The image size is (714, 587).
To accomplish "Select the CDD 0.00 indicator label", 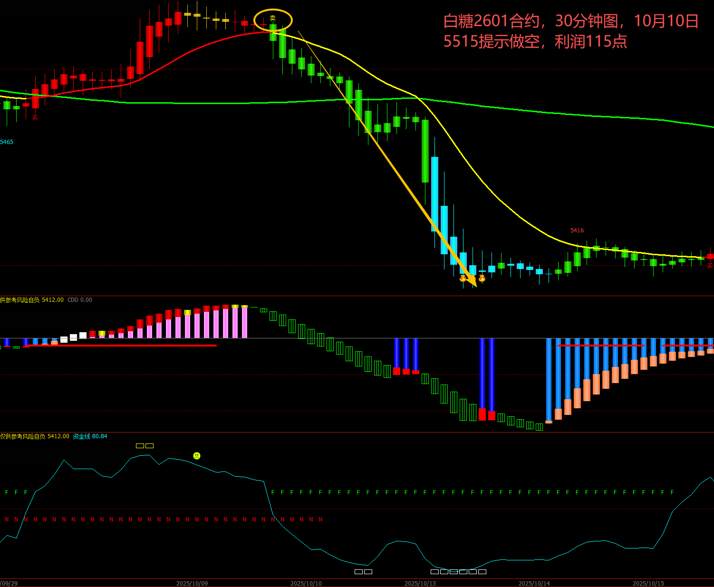I will (80, 300).
